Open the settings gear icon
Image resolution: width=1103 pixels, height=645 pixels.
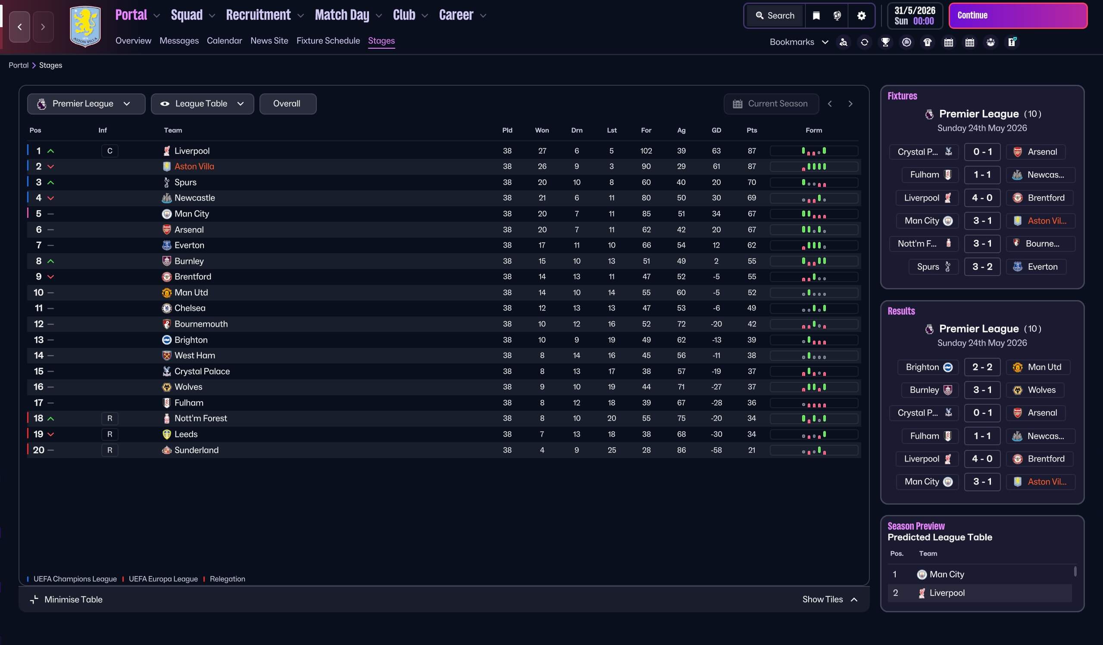click(861, 16)
